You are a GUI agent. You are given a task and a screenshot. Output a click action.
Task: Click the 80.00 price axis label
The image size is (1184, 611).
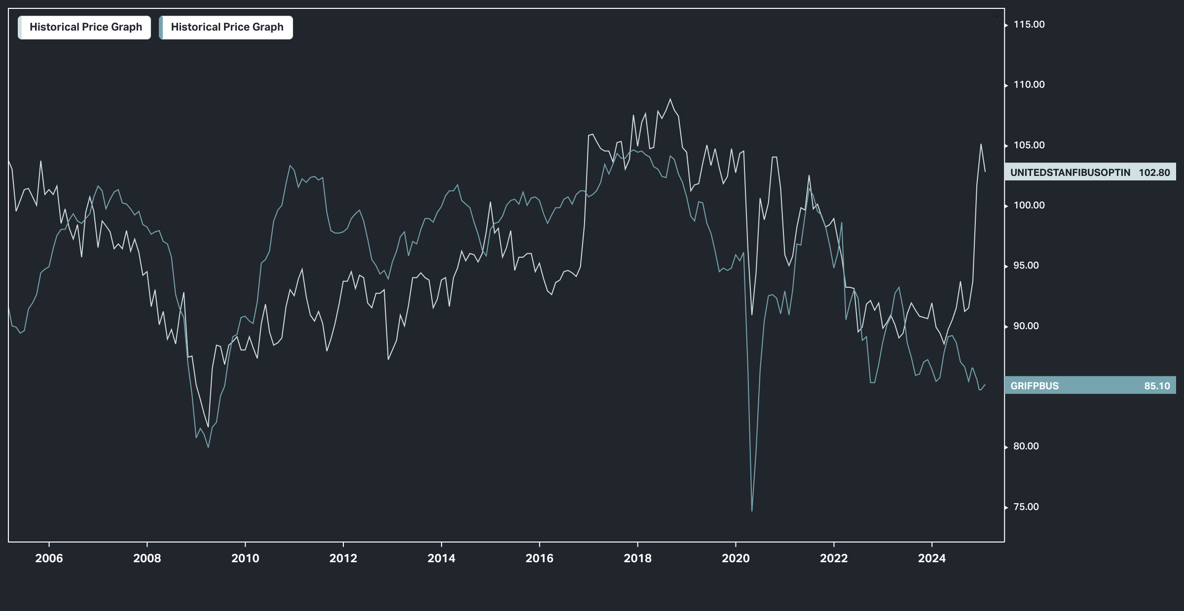[x=1026, y=446]
